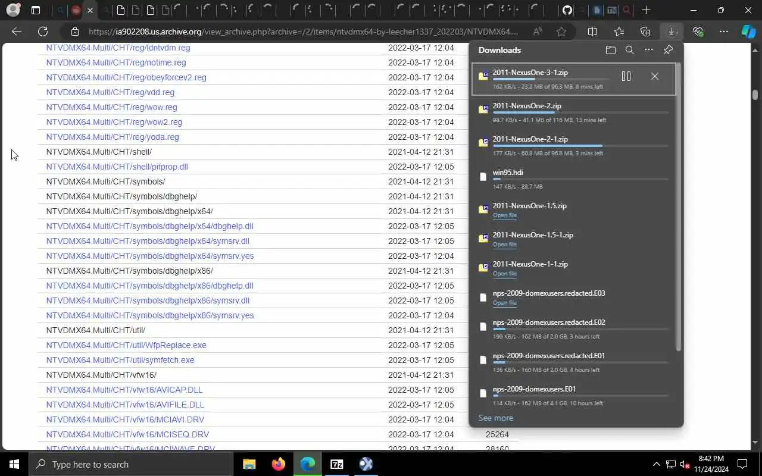Select the NTVDMX64.Multi/CHT/vfw16/ directory text
Viewport: 762px width, 476px height.
(101, 375)
